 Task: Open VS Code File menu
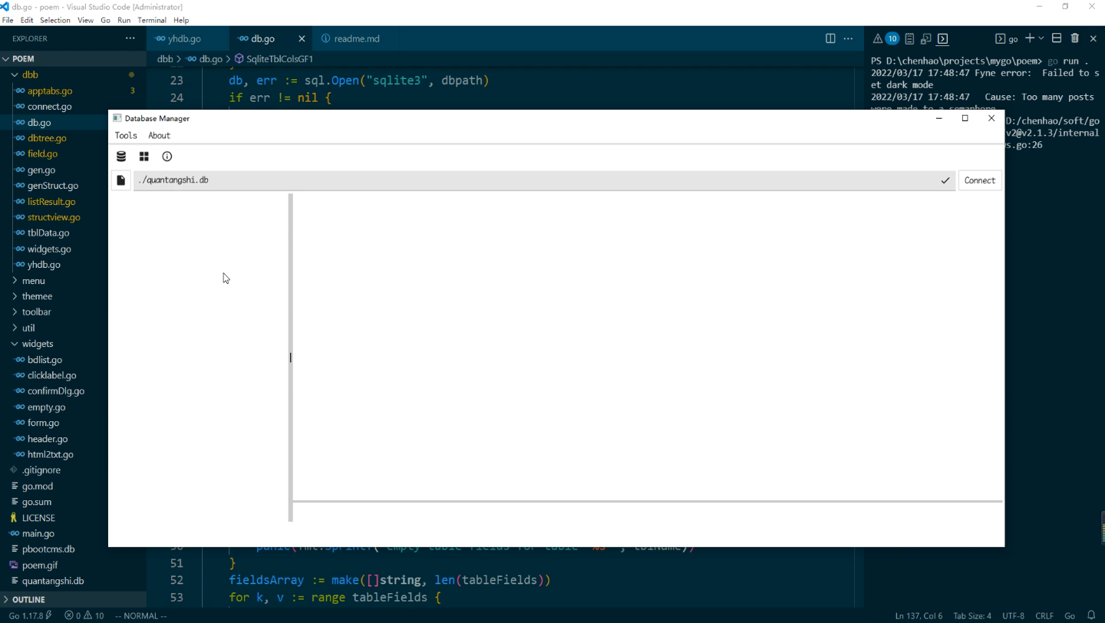tap(8, 20)
